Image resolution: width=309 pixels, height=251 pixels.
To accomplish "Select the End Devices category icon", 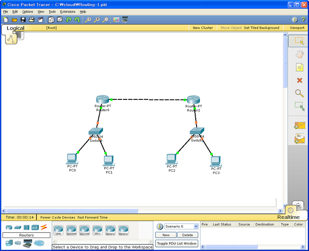I will point(9,243).
